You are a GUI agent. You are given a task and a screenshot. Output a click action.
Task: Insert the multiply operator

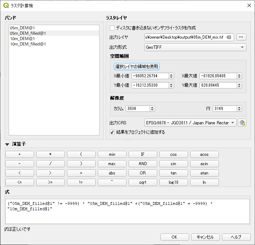(50, 154)
